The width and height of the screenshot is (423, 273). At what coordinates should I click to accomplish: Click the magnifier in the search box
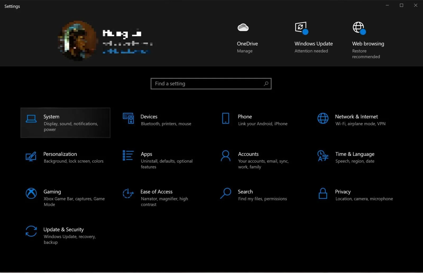click(x=266, y=84)
